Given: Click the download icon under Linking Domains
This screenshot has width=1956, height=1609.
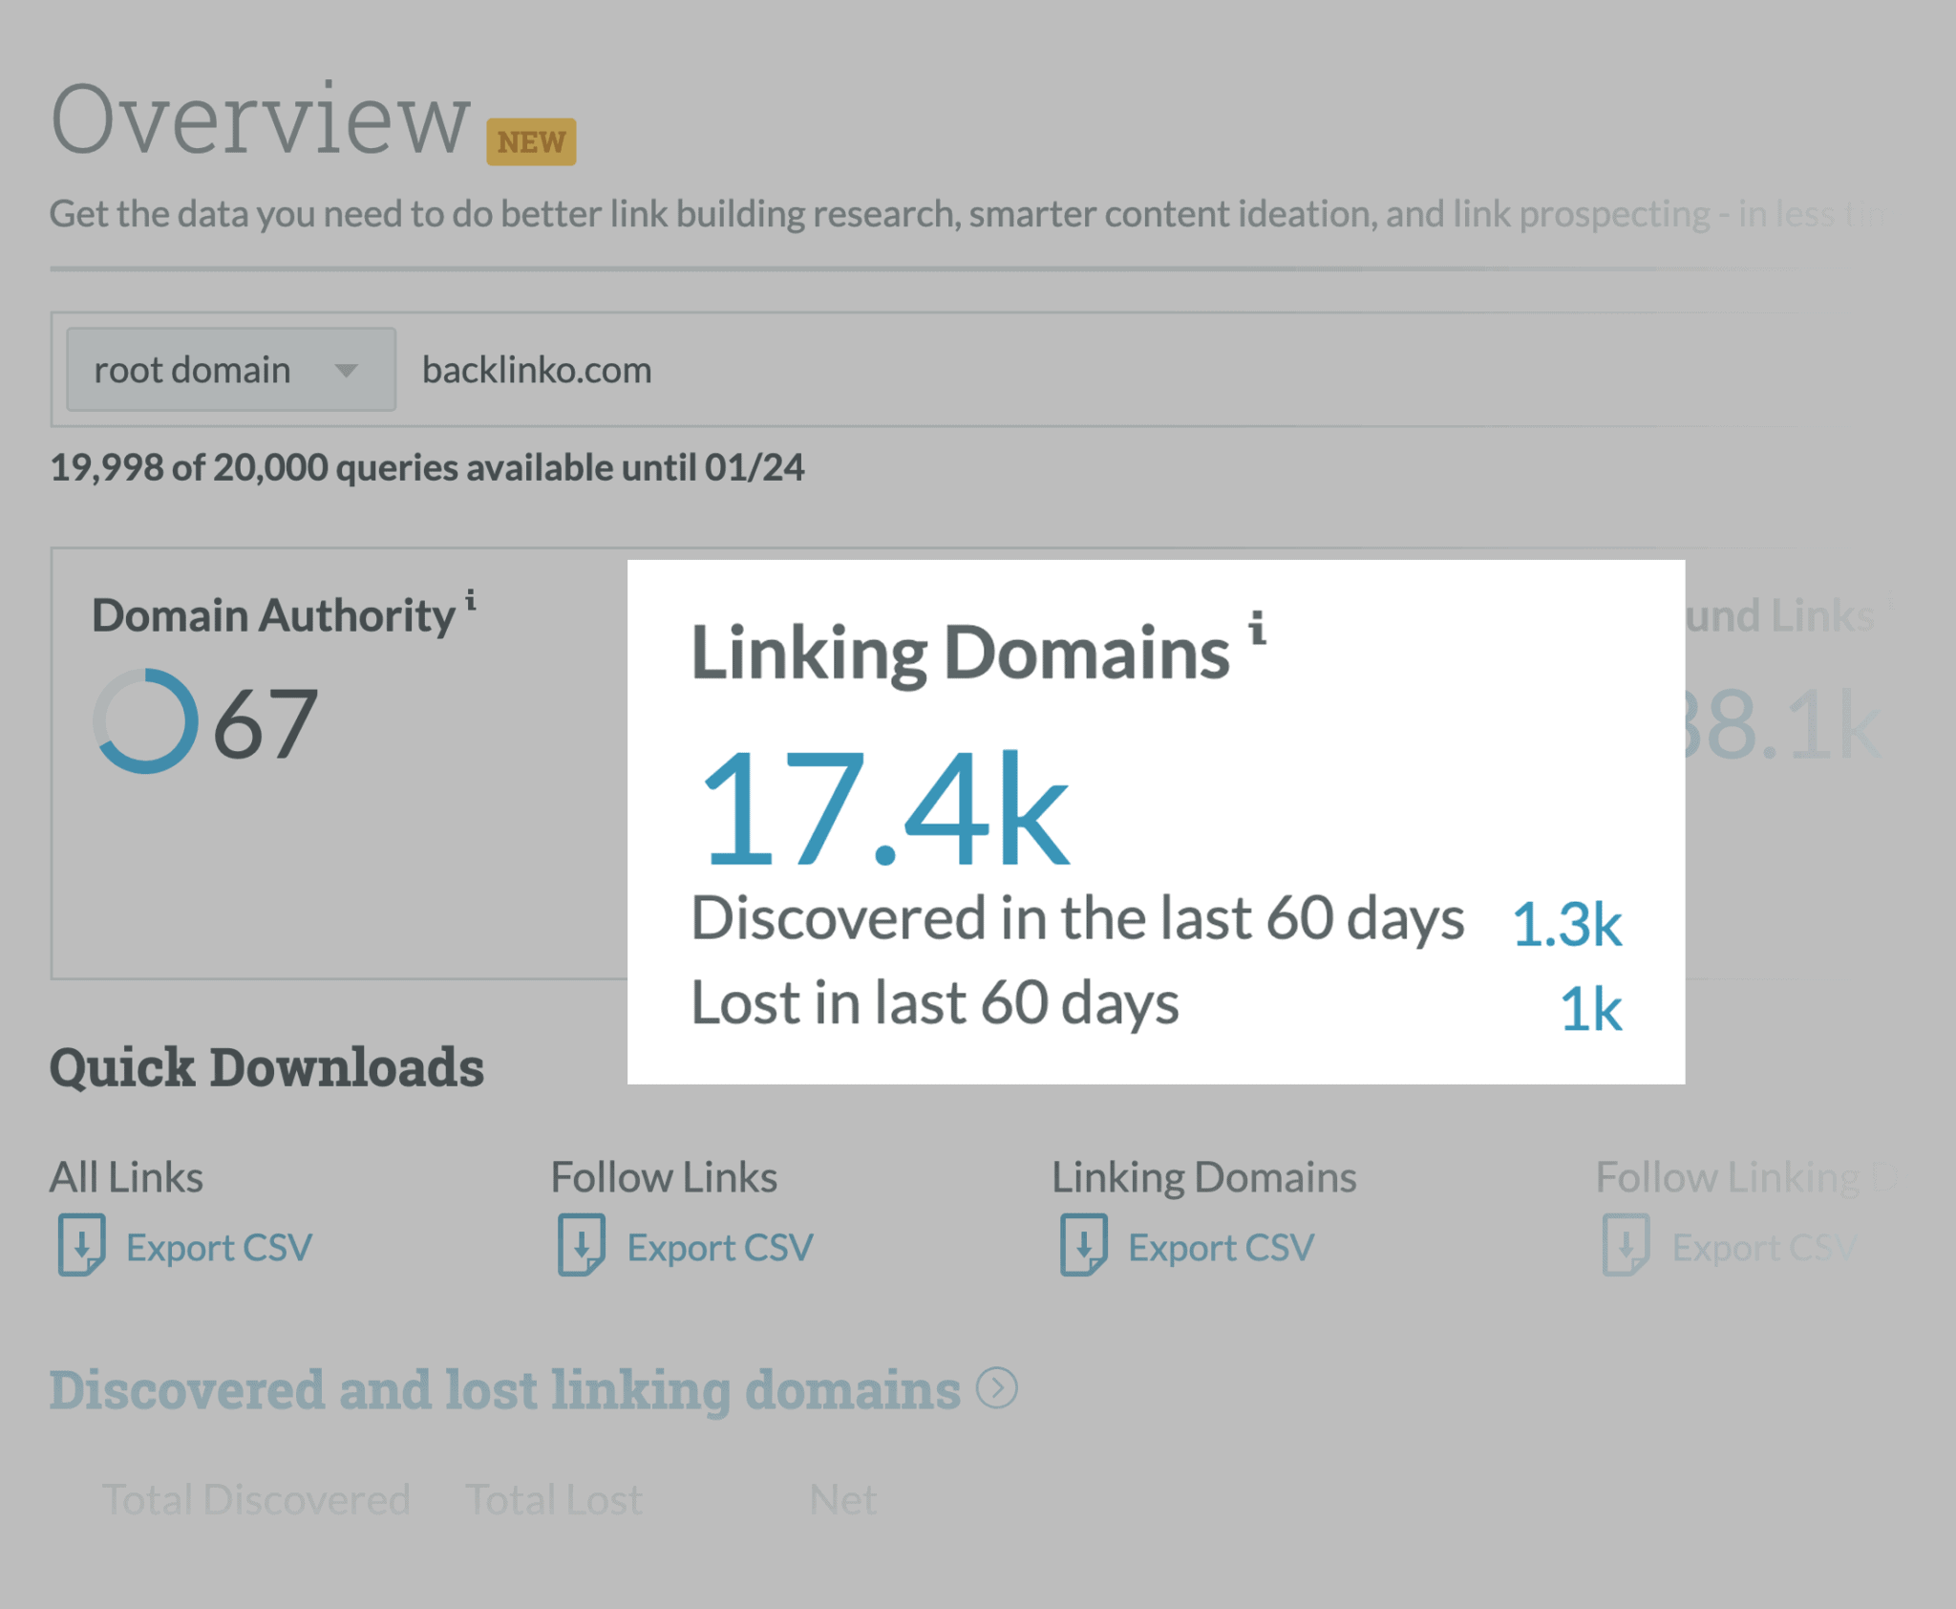Looking at the screenshot, I should click(x=1083, y=1245).
